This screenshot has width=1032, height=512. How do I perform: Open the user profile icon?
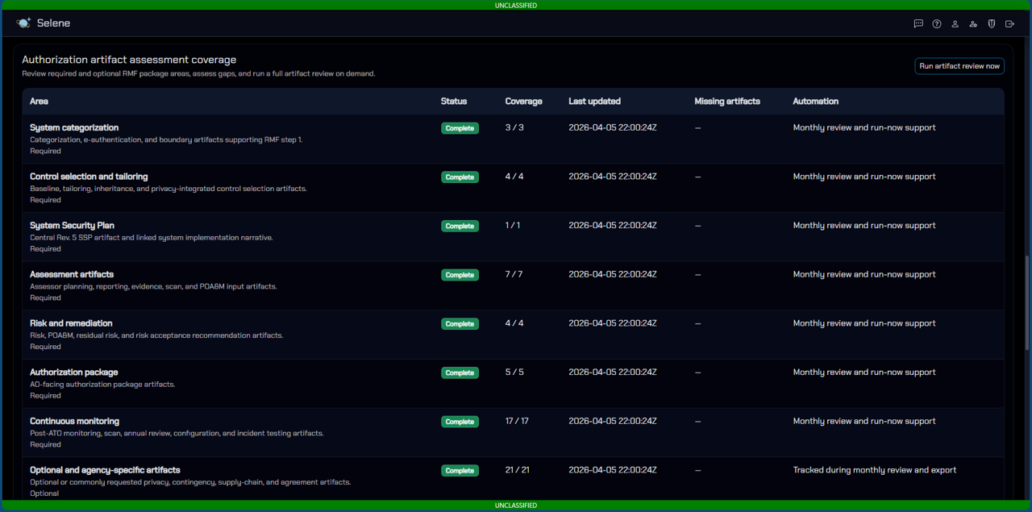(x=955, y=24)
